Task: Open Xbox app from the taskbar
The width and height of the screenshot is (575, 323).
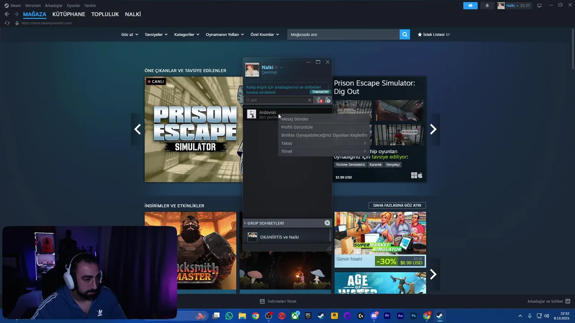Action: click(x=295, y=316)
